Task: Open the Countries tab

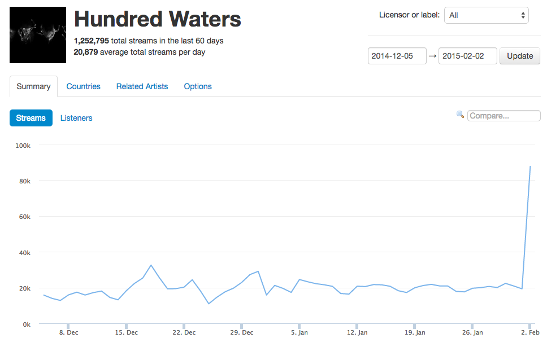Action: pyautogui.click(x=84, y=86)
